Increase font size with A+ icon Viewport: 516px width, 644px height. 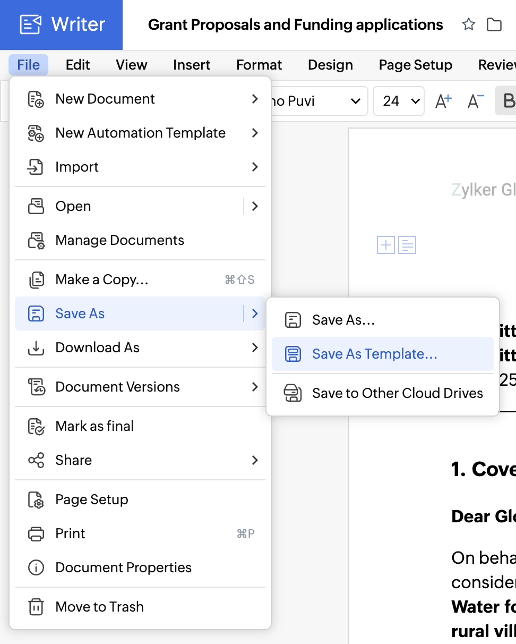443,101
